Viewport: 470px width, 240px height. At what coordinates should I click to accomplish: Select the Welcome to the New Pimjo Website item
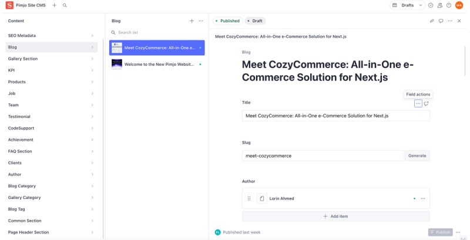(157, 65)
